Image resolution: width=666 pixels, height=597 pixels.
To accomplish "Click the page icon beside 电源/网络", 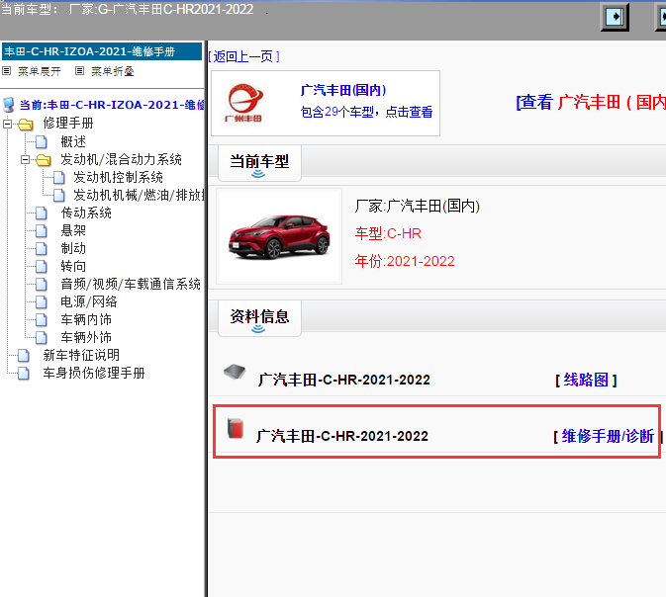I will click(x=42, y=302).
